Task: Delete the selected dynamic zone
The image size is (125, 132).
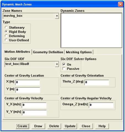Action: (54, 126)
